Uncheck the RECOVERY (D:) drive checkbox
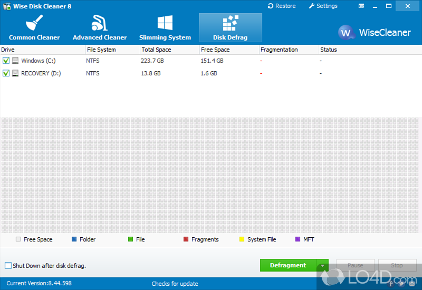The image size is (422, 290). pos(6,73)
